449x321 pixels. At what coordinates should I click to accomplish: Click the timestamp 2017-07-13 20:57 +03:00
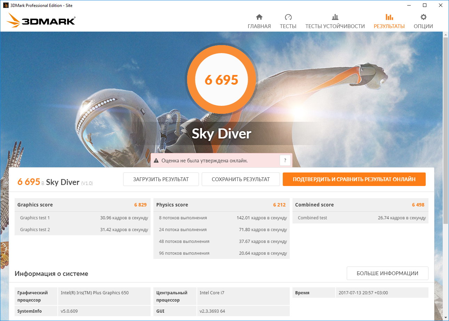point(363,293)
